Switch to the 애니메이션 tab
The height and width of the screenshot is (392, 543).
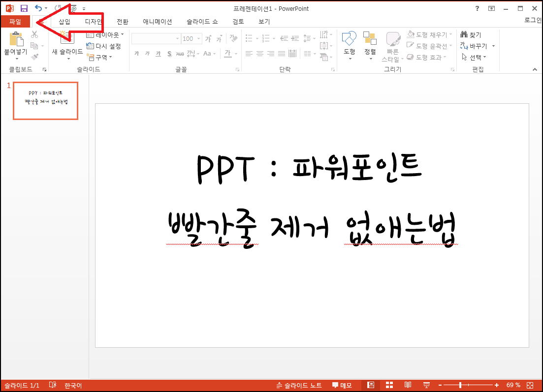(158, 22)
